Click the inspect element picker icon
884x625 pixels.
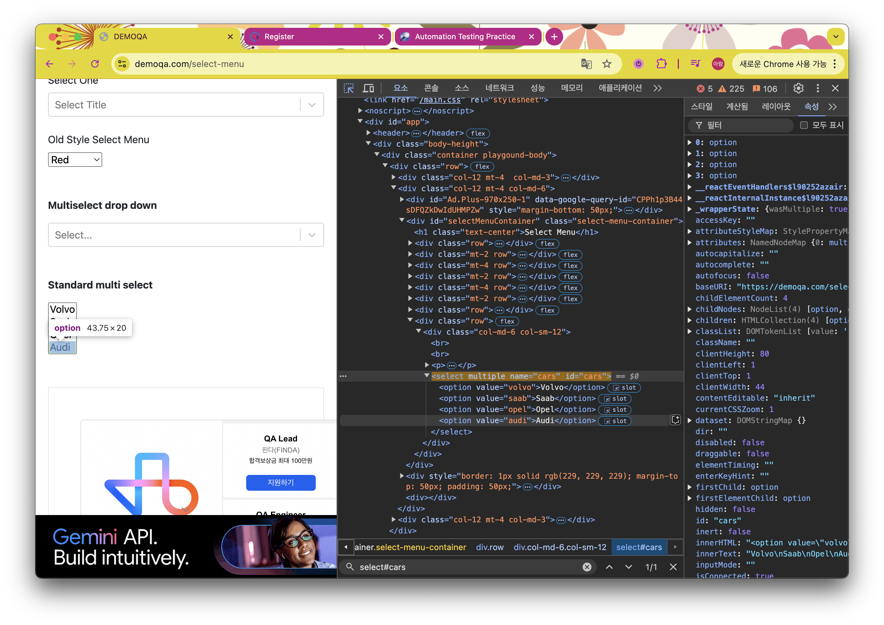click(348, 88)
